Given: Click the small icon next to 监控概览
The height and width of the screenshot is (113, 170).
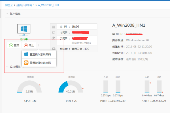Looking at the screenshot, I should (x=24, y=67).
